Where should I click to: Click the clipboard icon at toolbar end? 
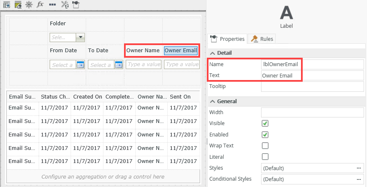click(x=75, y=5)
